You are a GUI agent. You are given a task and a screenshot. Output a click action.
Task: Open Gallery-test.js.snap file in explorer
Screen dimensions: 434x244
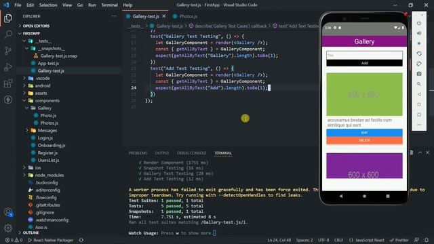point(59,56)
